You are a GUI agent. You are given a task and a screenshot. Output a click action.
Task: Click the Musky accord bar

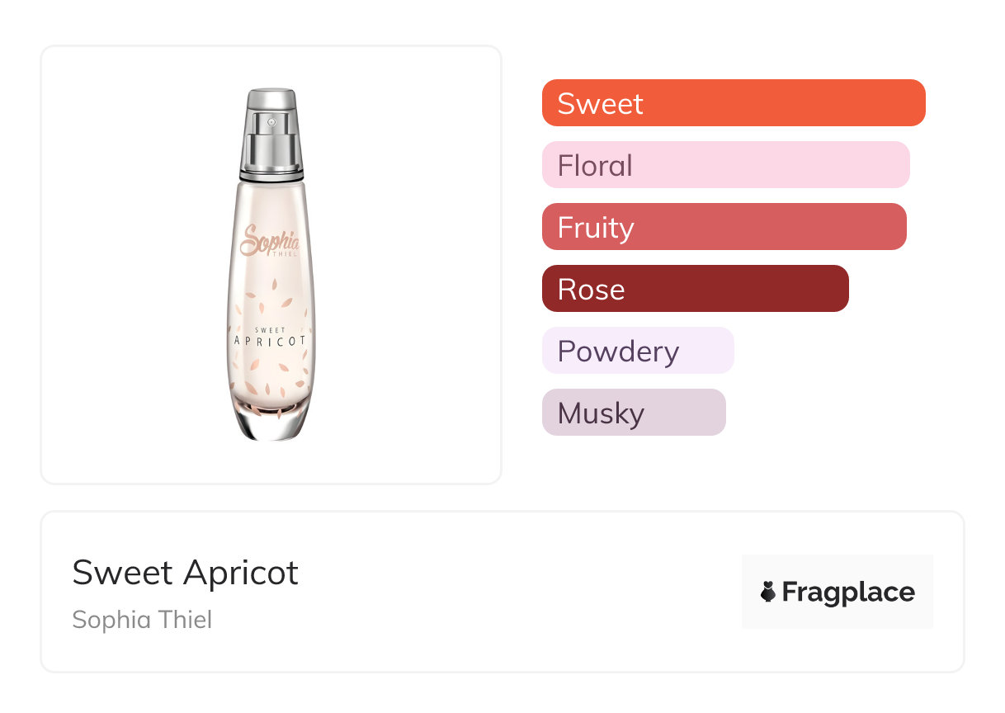(634, 413)
